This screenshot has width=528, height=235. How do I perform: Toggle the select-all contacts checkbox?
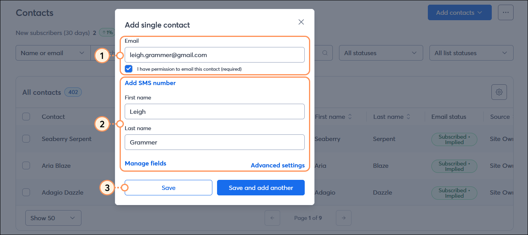[26, 117]
